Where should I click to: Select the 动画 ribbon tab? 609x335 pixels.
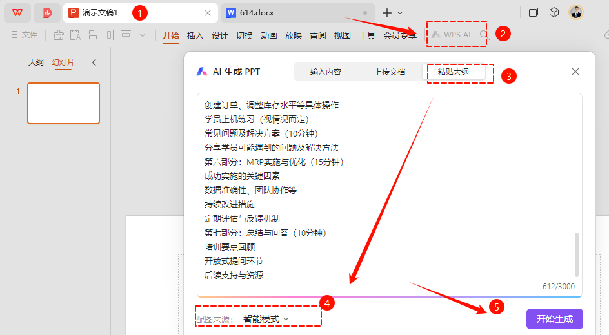269,35
